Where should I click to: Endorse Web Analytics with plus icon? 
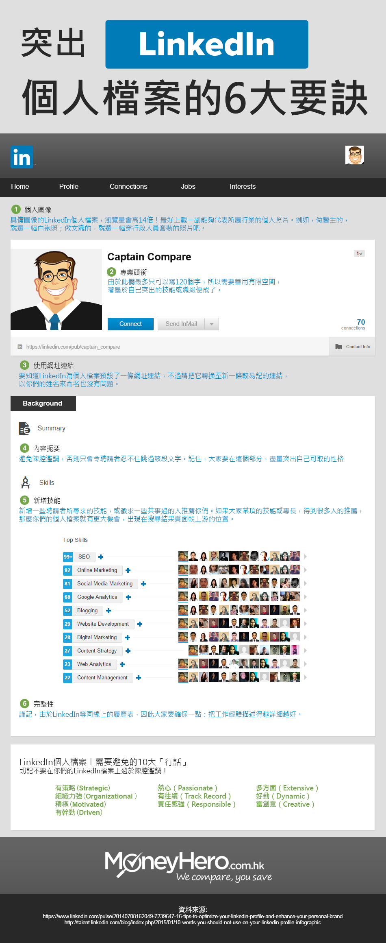[x=122, y=664]
